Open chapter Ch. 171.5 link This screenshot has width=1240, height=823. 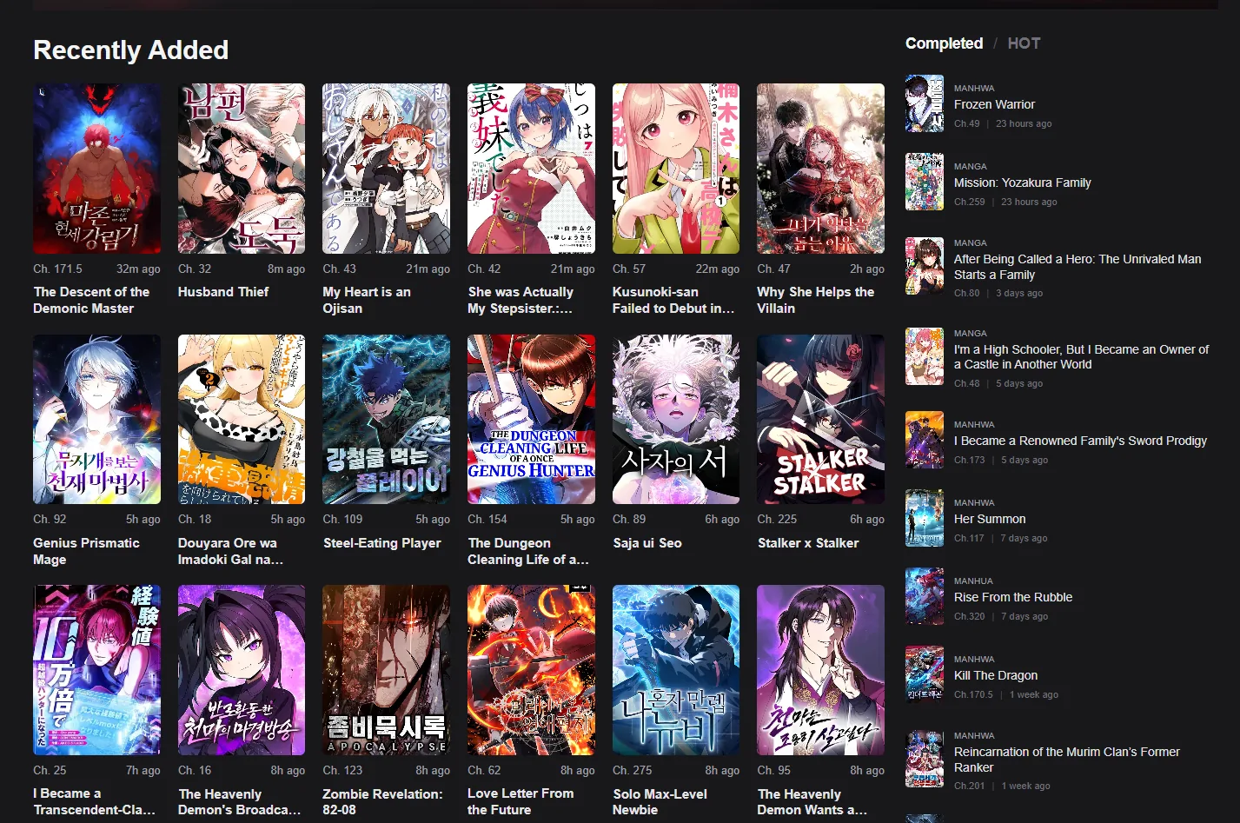pyautogui.click(x=57, y=269)
